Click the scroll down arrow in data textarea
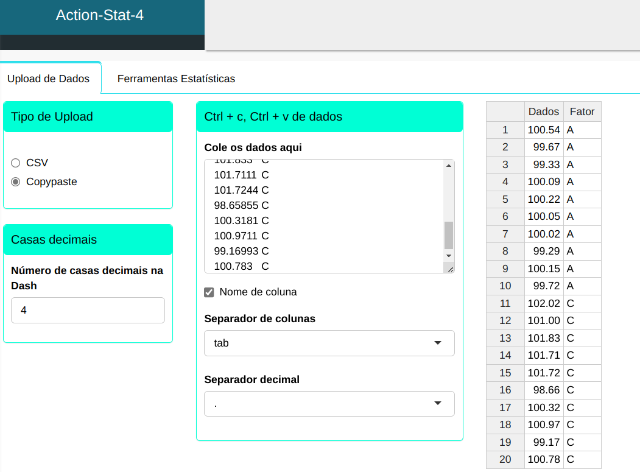 pos(449,256)
